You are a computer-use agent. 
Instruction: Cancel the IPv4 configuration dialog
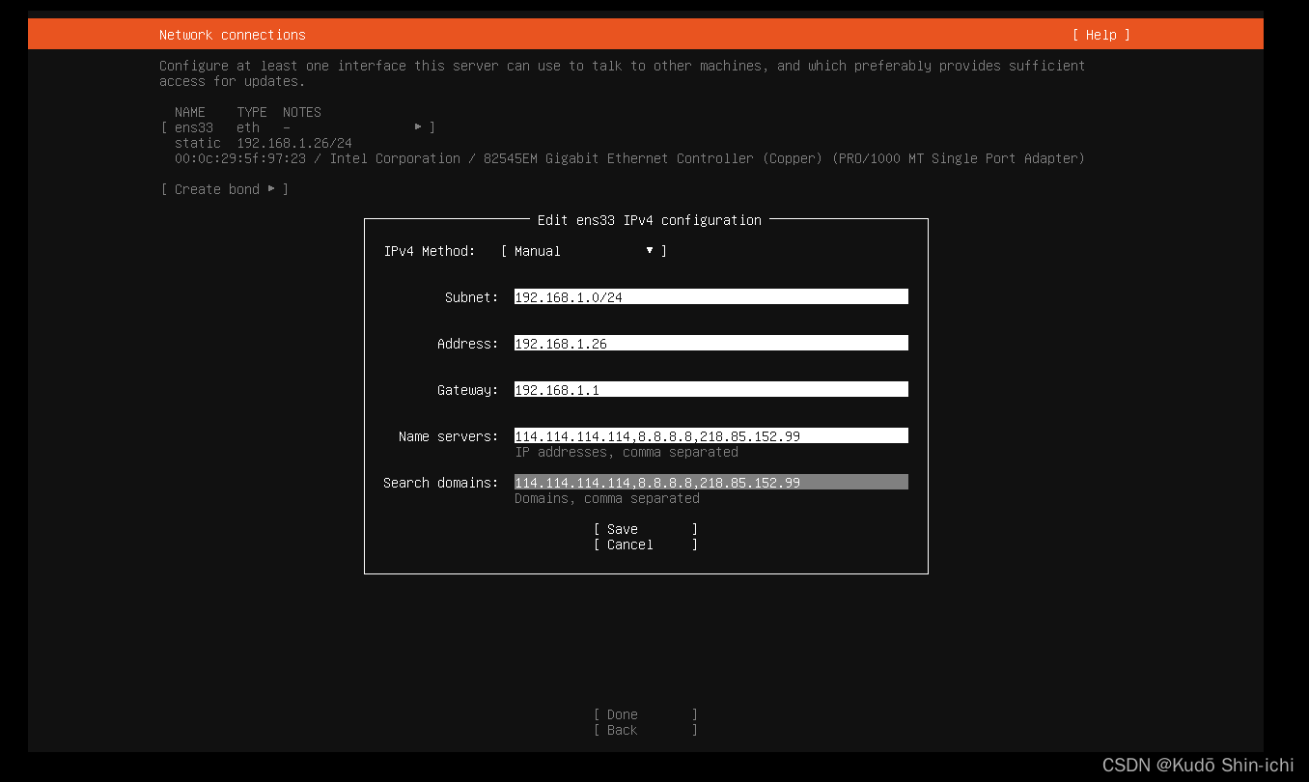point(646,545)
